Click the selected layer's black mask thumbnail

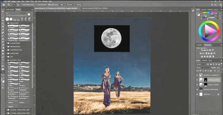[x=206, y=80]
